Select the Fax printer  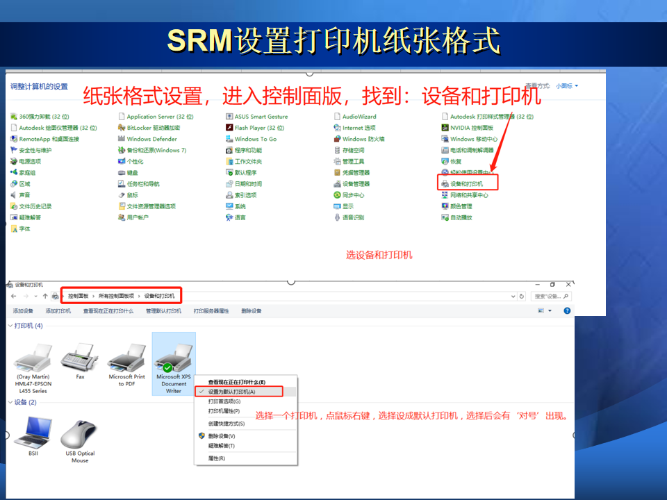(x=80, y=362)
